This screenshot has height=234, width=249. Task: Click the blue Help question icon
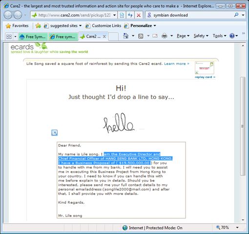[x=232, y=36]
